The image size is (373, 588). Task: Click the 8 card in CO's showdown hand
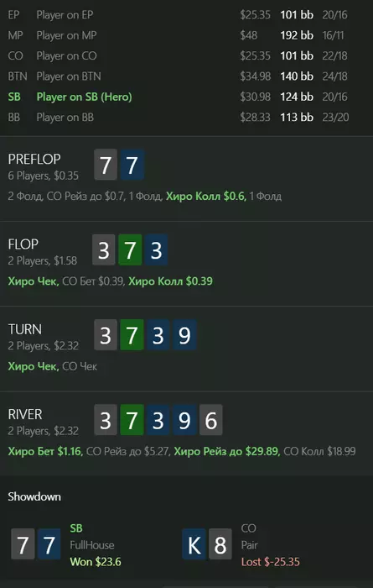tap(220, 544)
